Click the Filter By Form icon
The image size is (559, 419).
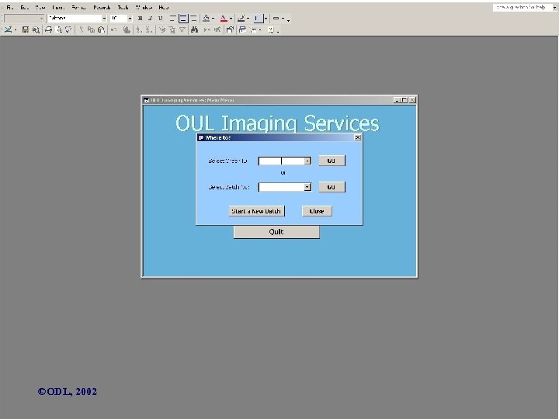(x=172, y=29)
